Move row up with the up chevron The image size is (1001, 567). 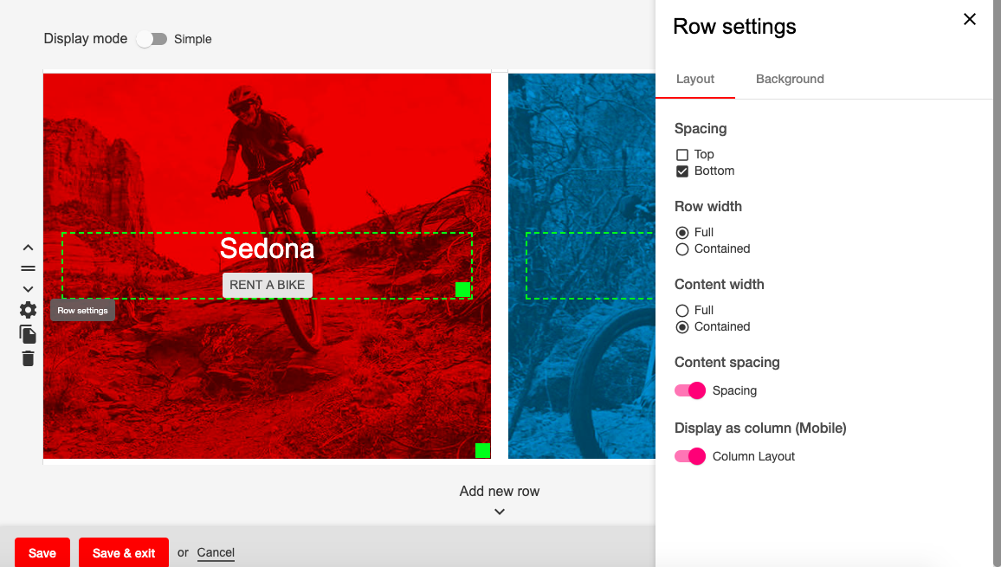28,248
